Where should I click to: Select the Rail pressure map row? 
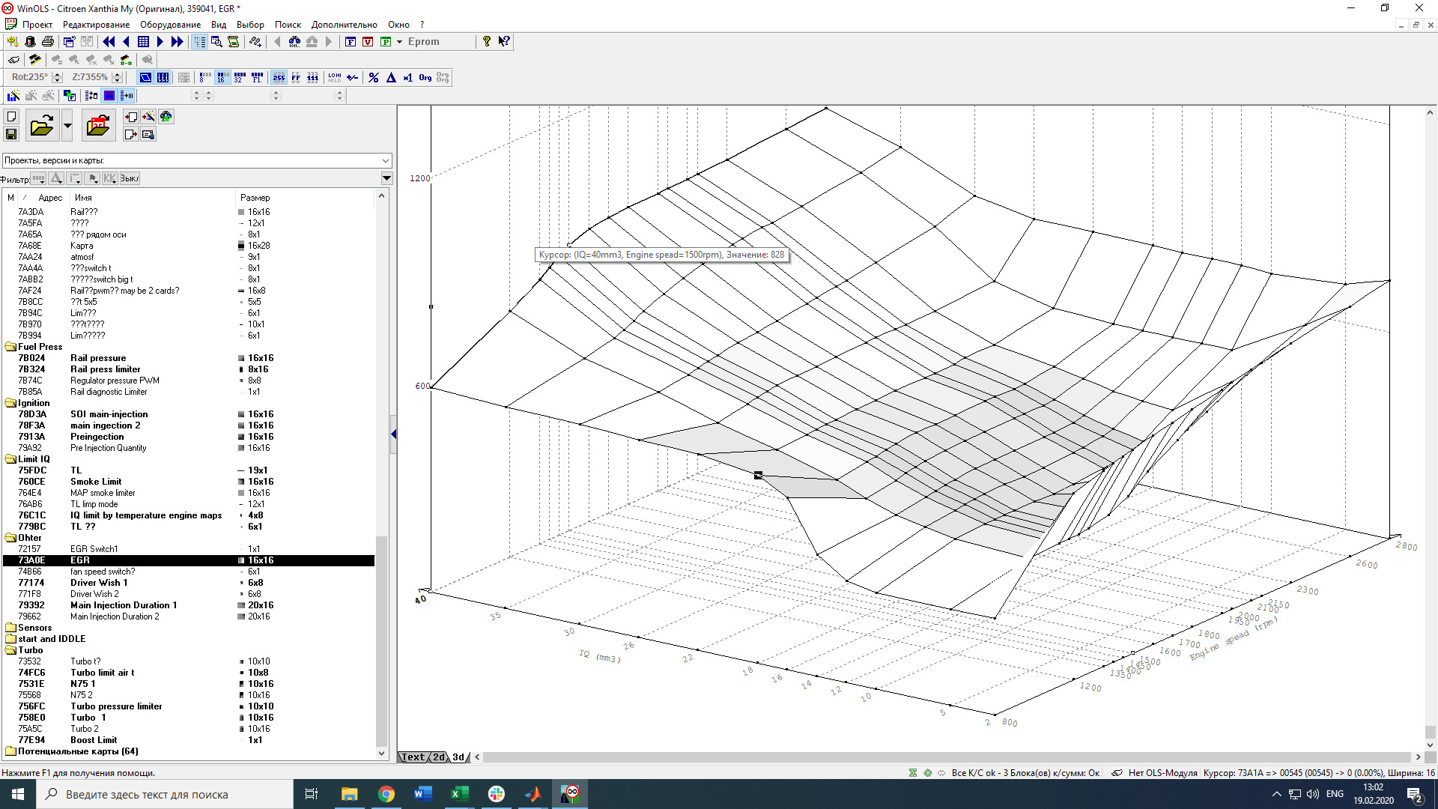pos(189,358)
